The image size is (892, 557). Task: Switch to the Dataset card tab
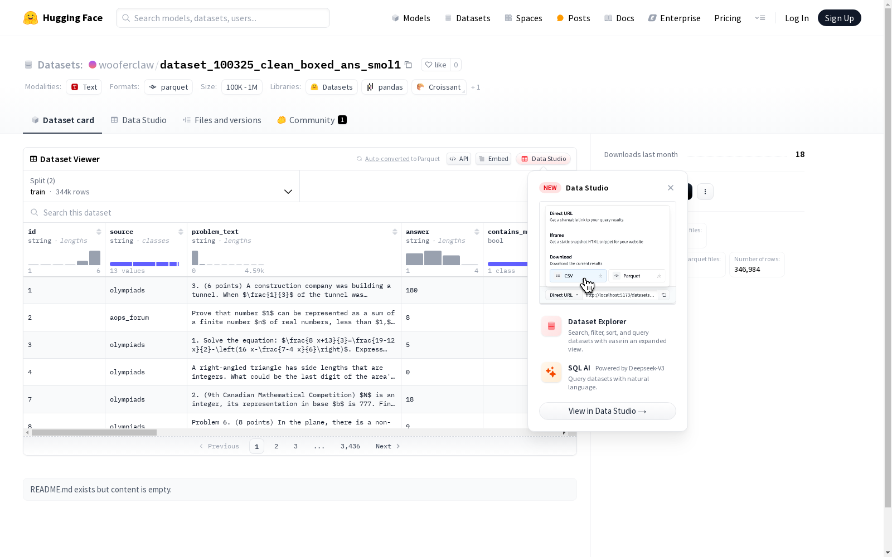click(62, 120)
